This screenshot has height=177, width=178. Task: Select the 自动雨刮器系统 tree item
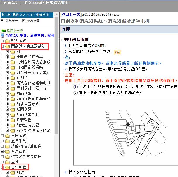pos(30,67)
